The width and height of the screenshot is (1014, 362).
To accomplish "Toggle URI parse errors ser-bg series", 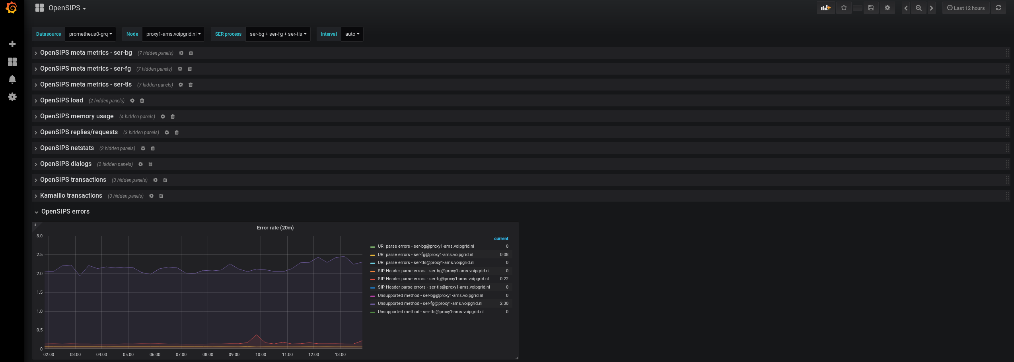I will tap(426, 246).
